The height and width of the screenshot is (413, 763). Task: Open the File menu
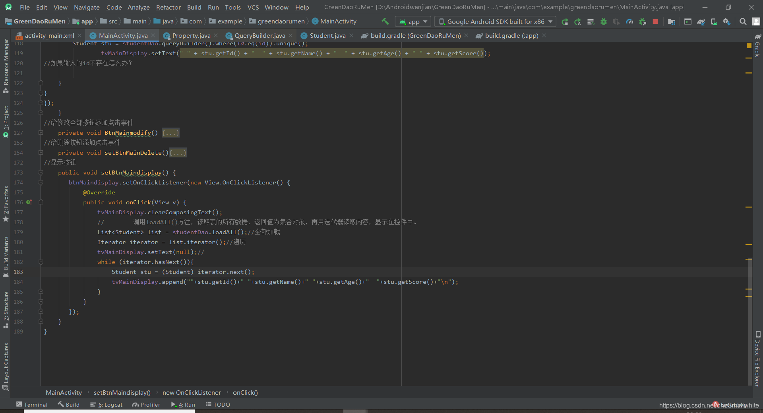point(25,7)
